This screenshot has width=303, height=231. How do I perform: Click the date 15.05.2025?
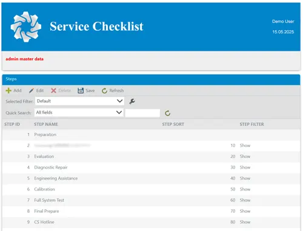click(283, 32)
